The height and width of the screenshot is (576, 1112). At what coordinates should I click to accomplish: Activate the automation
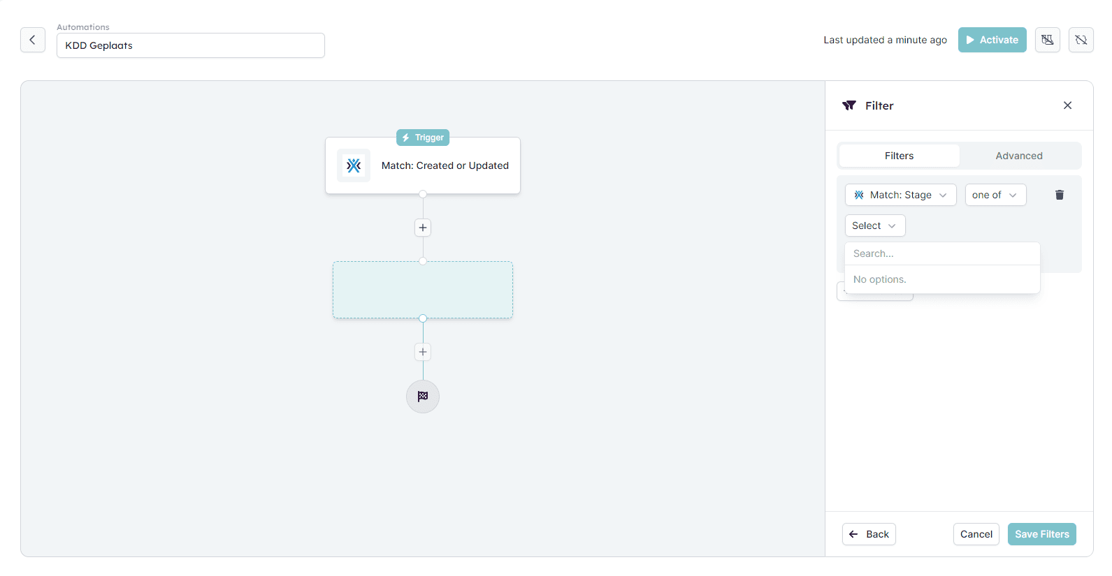coord(992,40)
